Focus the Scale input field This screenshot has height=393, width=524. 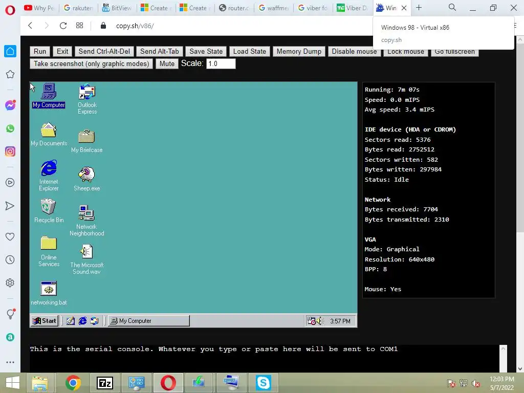(221, 63)
